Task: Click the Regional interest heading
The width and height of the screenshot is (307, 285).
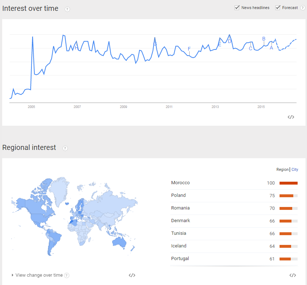Action: tap(29, 147)
